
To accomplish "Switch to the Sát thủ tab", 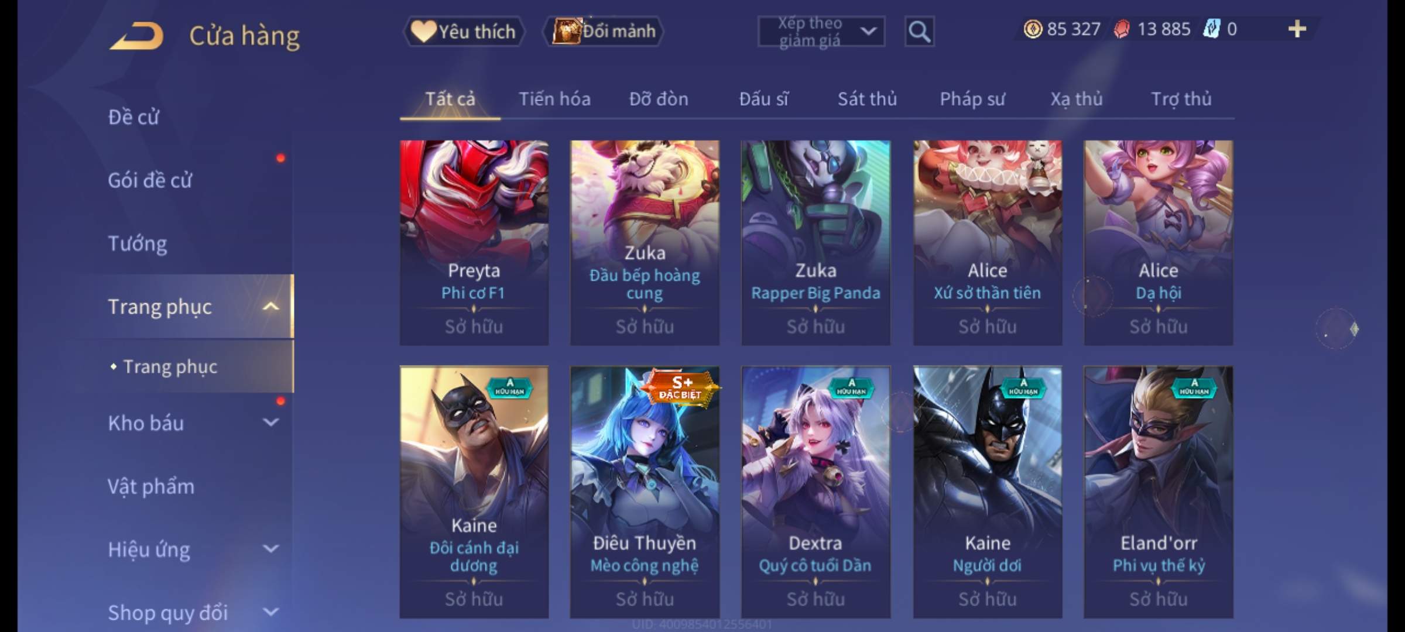I will 867,99.
